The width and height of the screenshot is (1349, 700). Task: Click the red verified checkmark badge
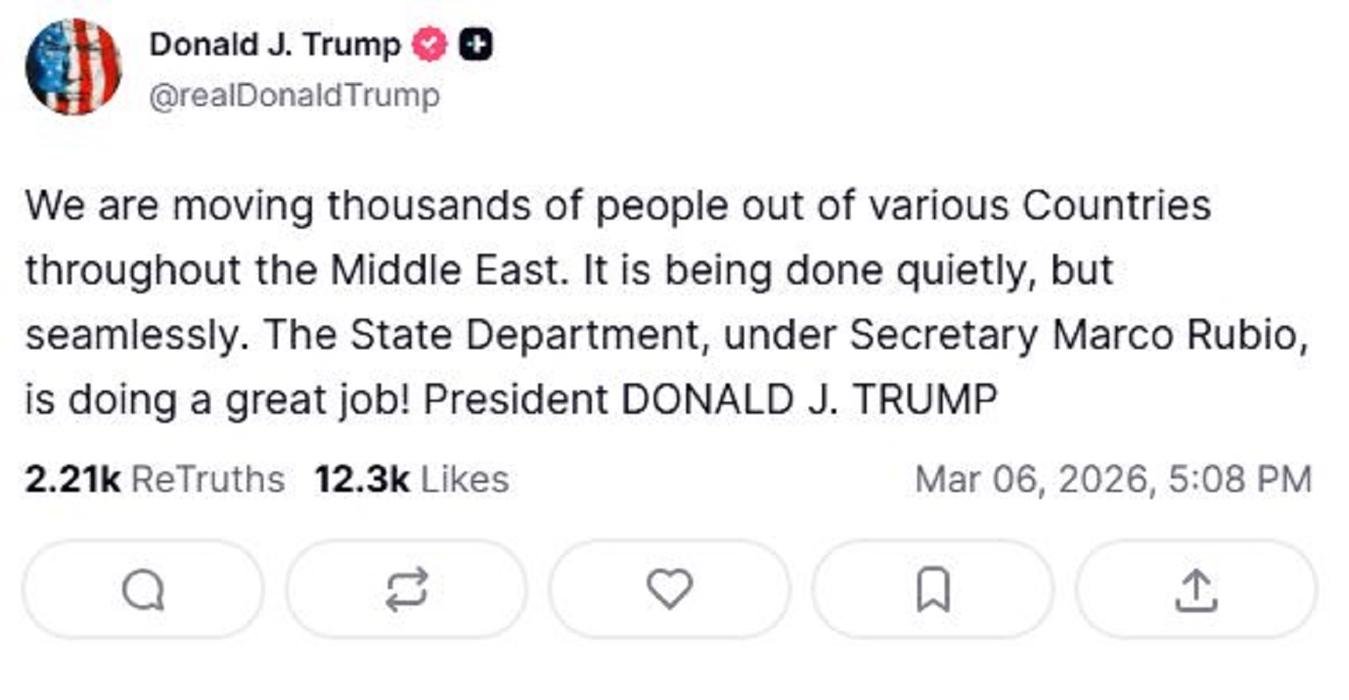pos(430,45)
